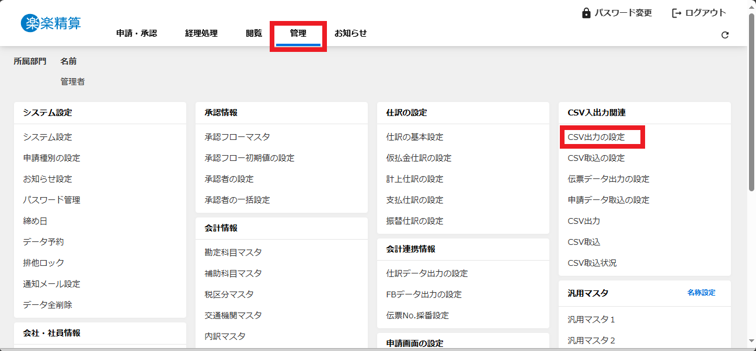756x351 pixels.
Task: Switch to the 経理処理 tab
Action: (201, 33)
